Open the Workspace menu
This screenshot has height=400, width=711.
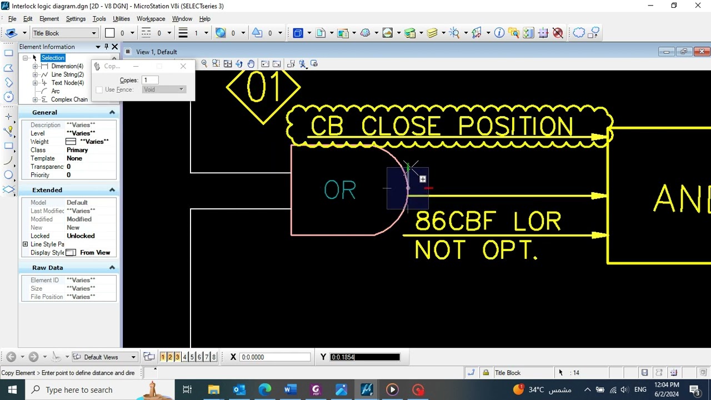pos(151,19)
